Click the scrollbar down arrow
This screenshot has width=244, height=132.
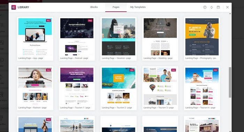[x=230, y=131]
